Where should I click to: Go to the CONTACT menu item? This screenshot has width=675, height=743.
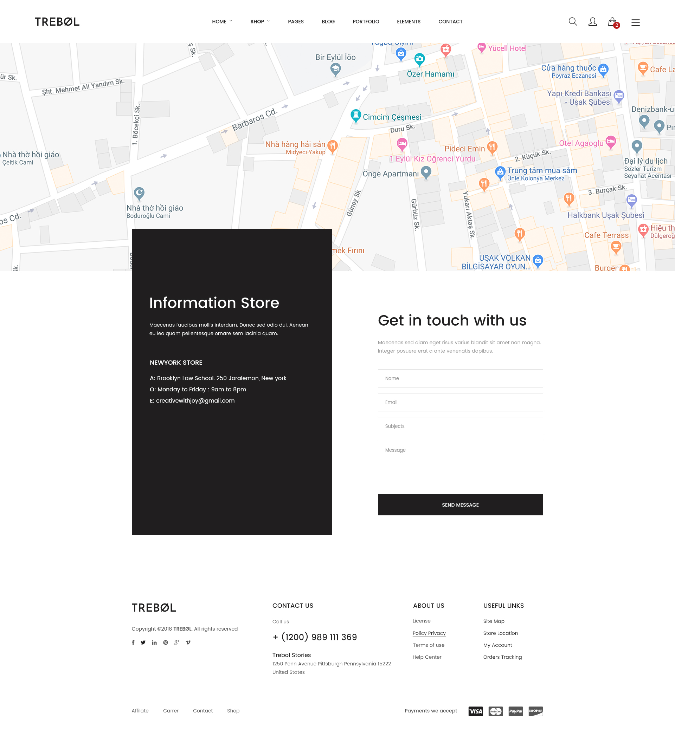pyautogui.click(x=450, y=21)
